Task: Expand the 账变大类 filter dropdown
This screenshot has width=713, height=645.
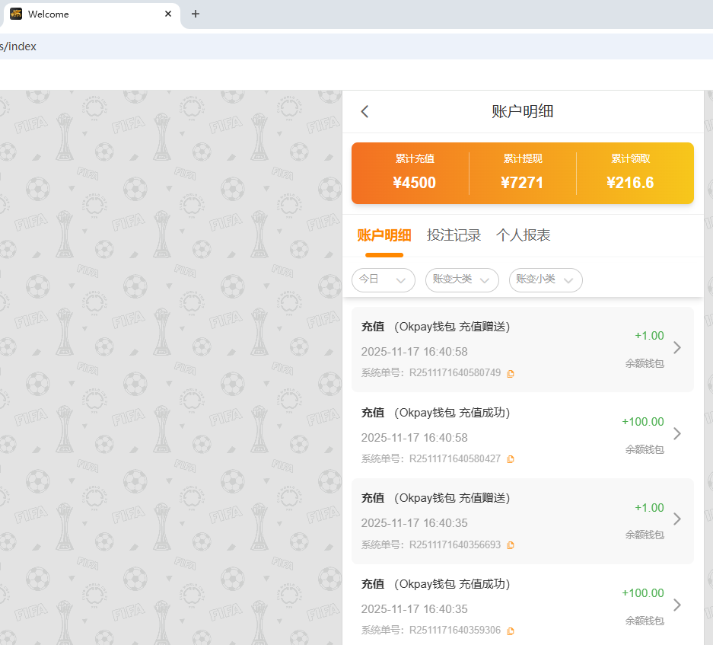Action: coord(462,280)
